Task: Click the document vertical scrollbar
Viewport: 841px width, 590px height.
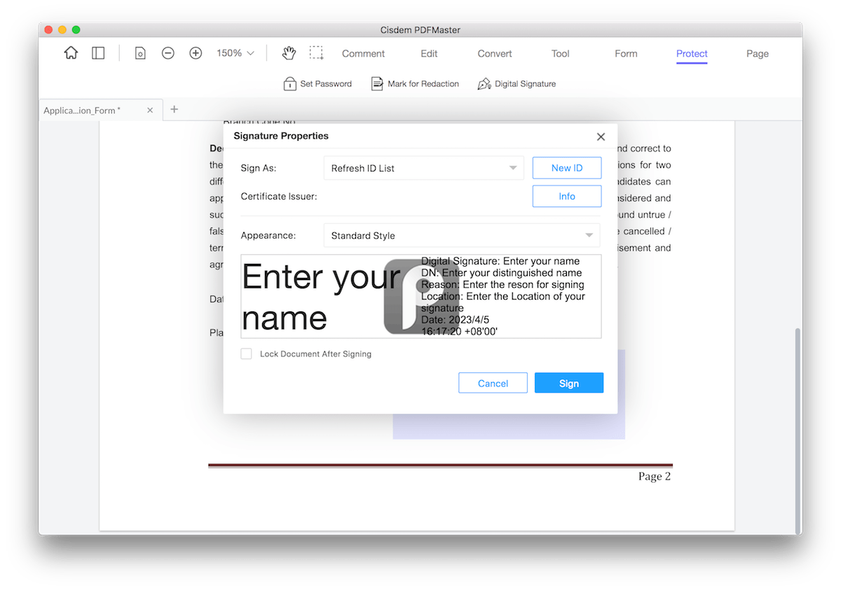Action: (798, 430)
